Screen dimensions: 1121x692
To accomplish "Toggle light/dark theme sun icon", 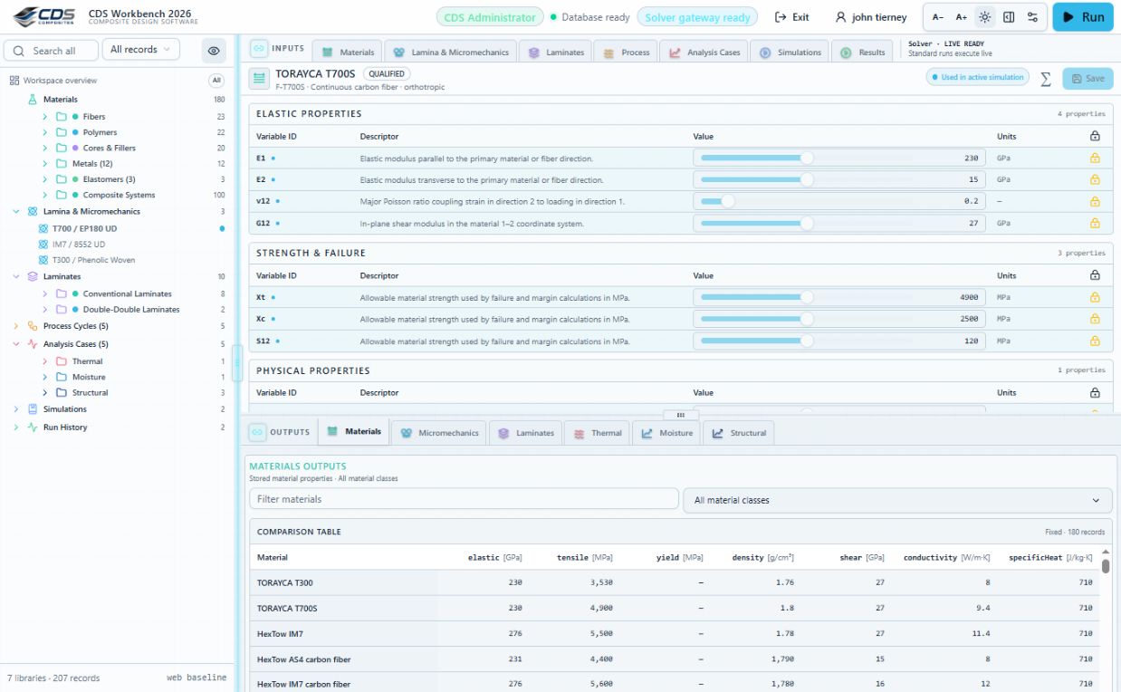I will pyautogui.click(x=985, y=17).
